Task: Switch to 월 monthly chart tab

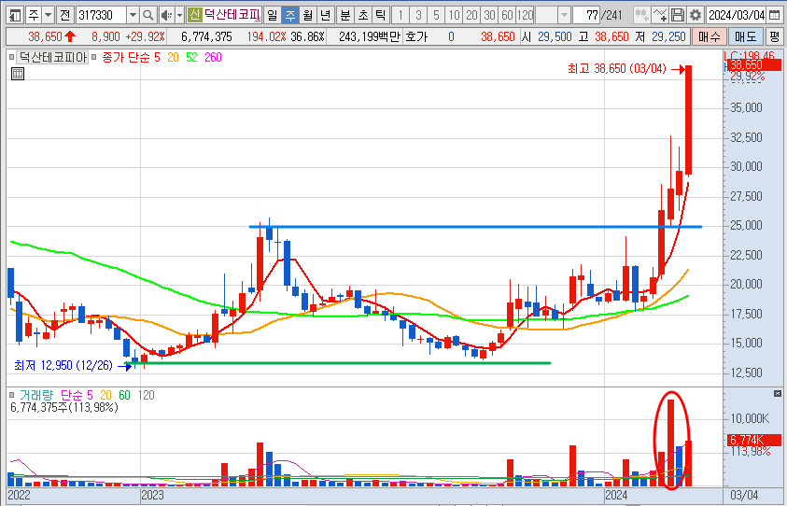Action: tap(308, 16)
